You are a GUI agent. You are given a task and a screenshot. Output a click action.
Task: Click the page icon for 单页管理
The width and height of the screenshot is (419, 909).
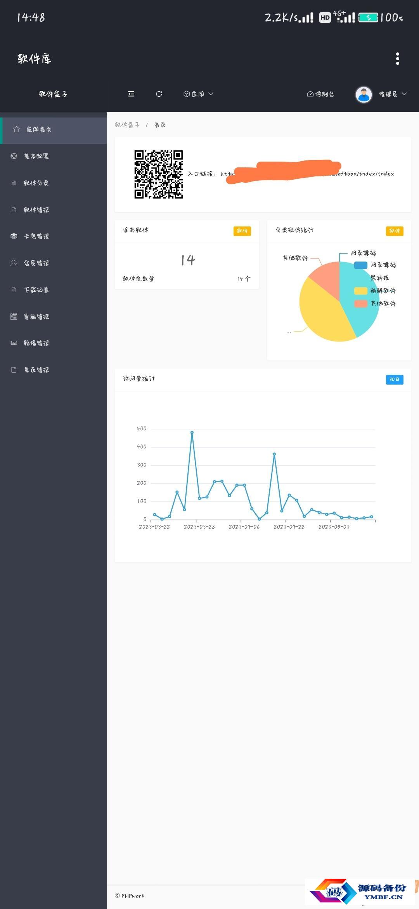[x=14, y=370]
